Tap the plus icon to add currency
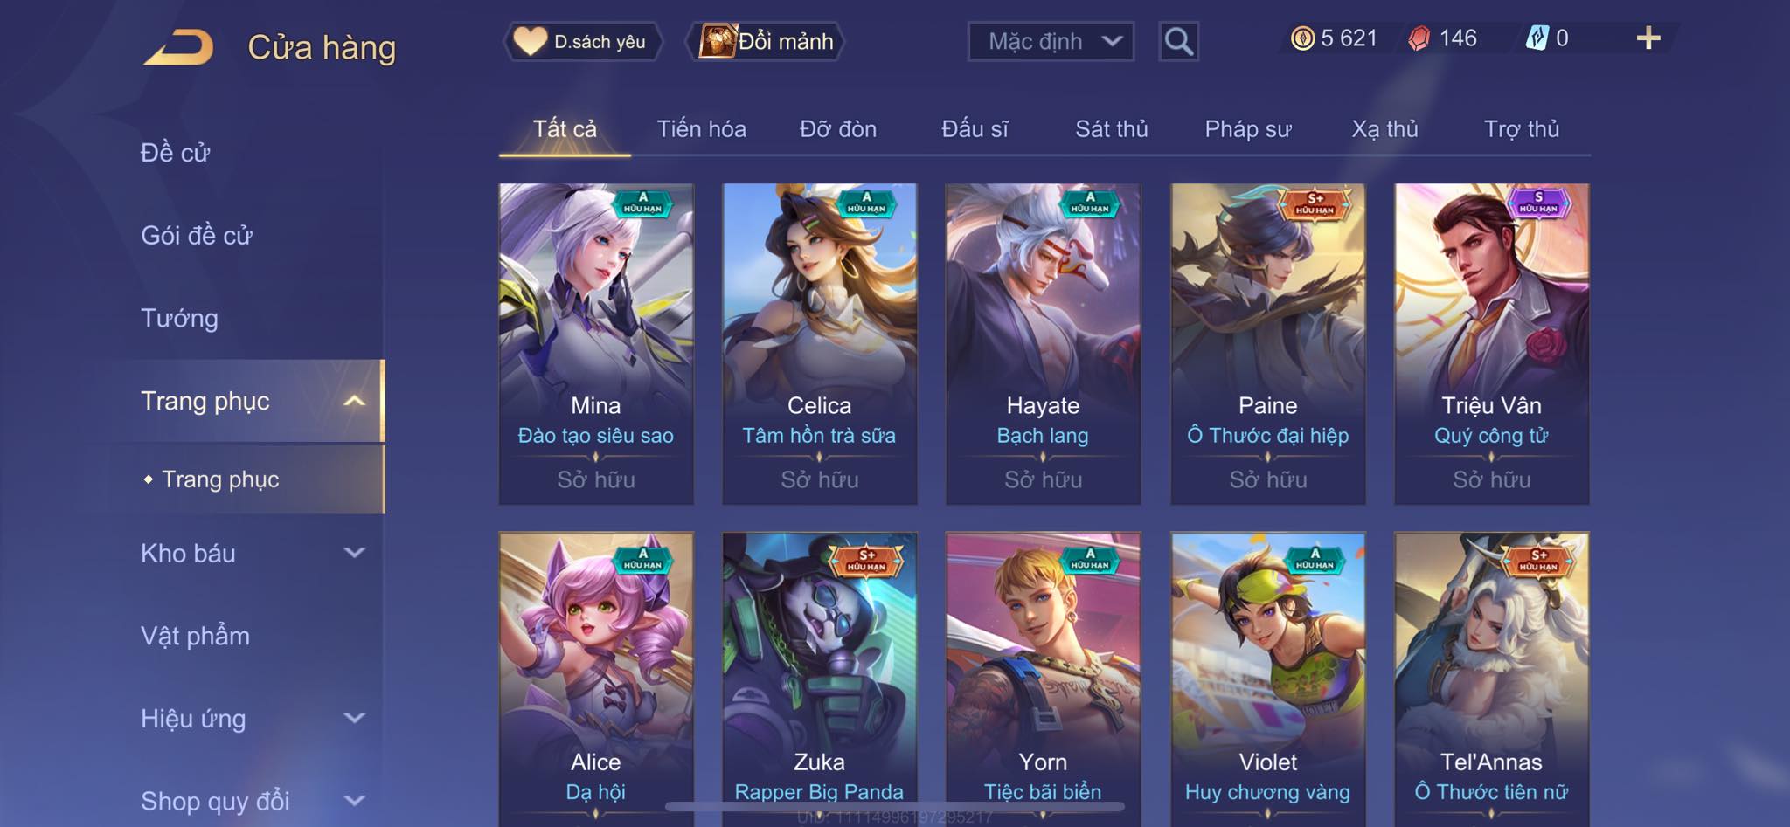The width and height of the screenshot is (1790, 827). click(x=1648, y=38)
